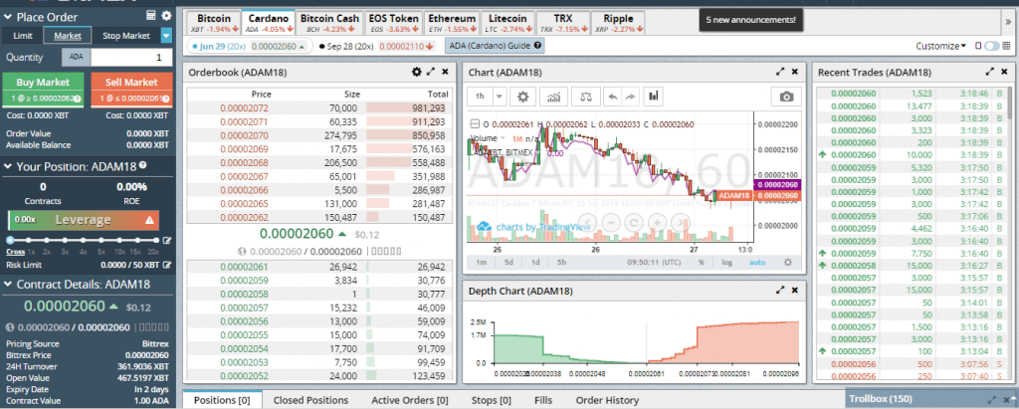Click the Orderbook settings gear icon
The image size is (1019, 409).
[x=416, y=73]
